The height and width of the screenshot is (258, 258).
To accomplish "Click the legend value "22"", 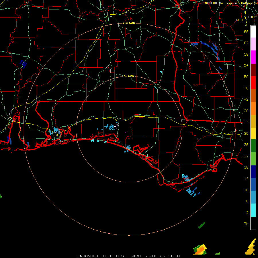I will [246, 156].
